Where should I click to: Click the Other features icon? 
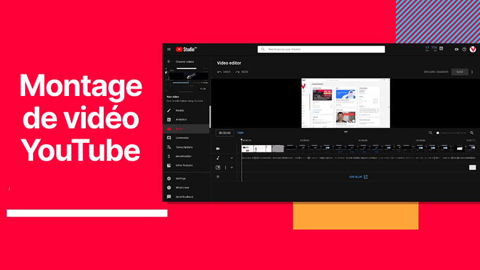169,166
